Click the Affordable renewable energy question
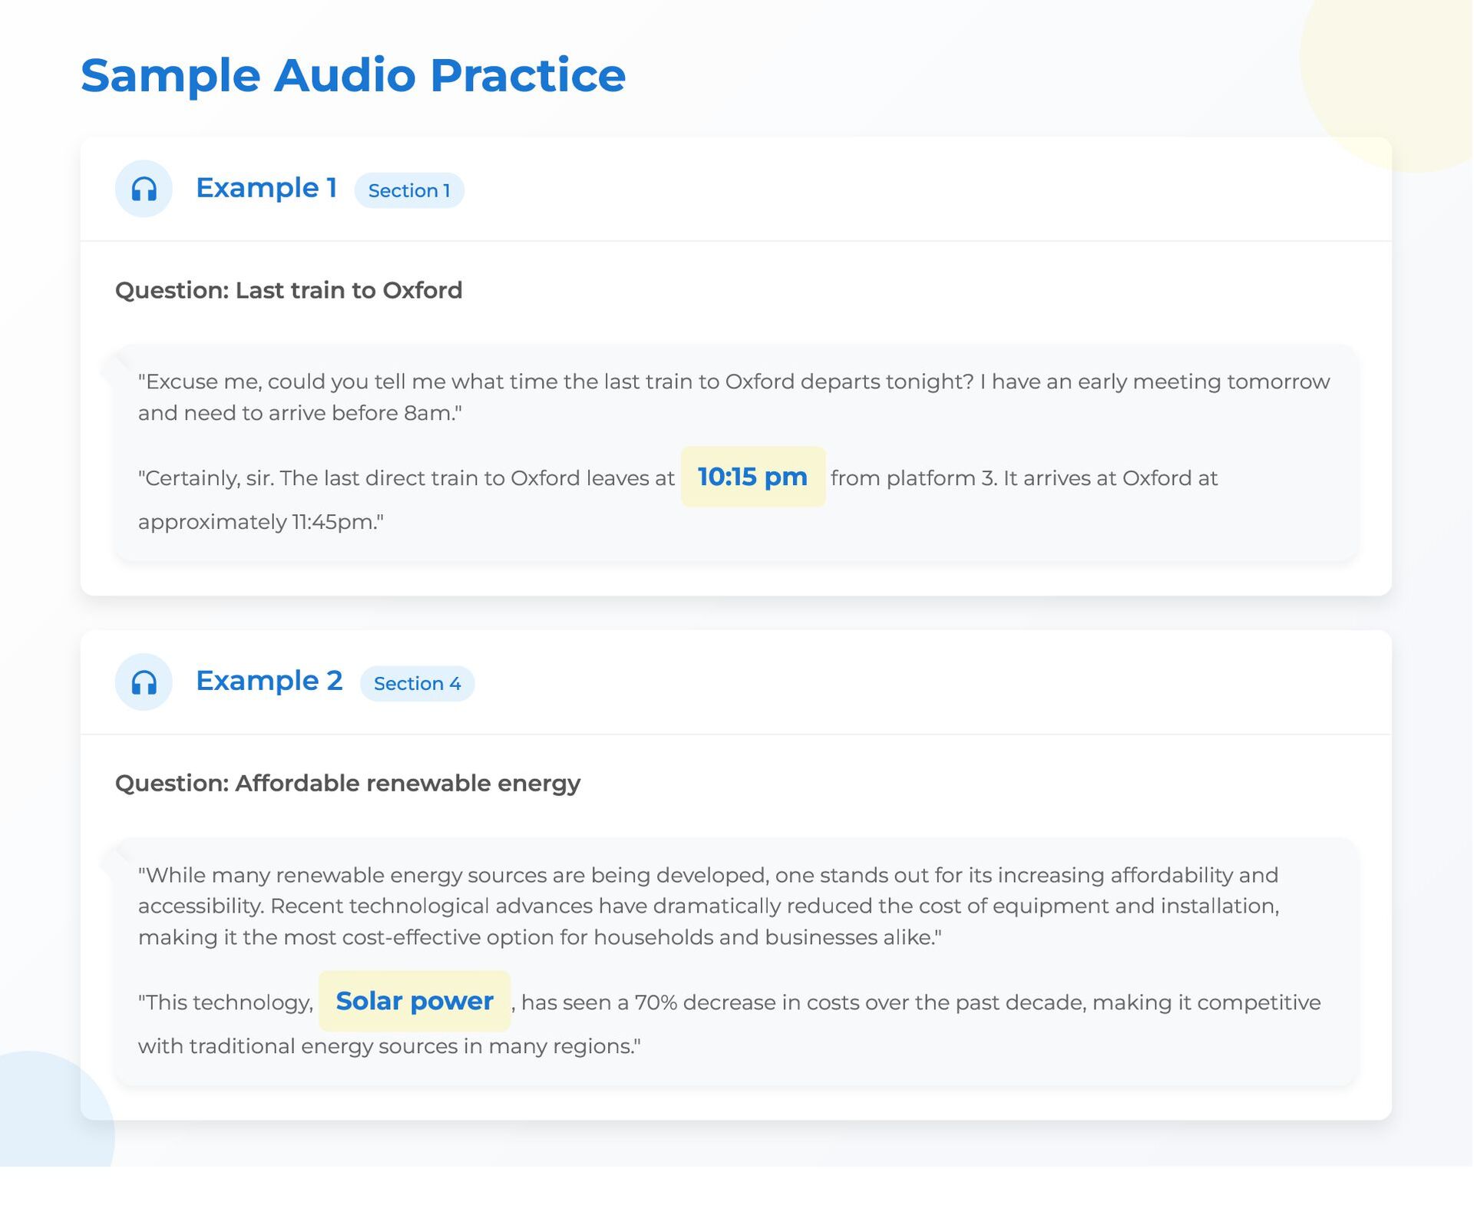This screenshot has height=1225, width=1474. pyautogui.click(x=348, y=783)
